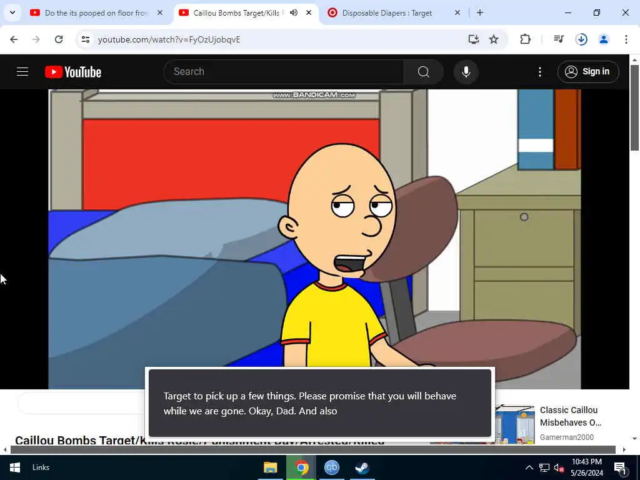Open the Windows Start menu
The height and width of the screenshot is (480, 640).
click(15, 467)
